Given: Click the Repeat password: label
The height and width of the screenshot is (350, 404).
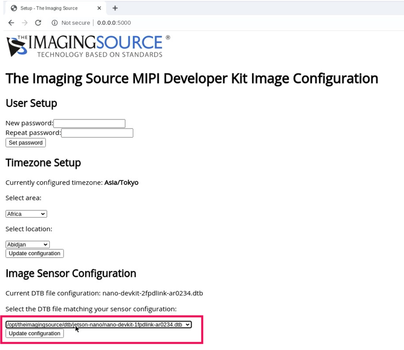Looking at the screenshot, I should tap(33, 133).
